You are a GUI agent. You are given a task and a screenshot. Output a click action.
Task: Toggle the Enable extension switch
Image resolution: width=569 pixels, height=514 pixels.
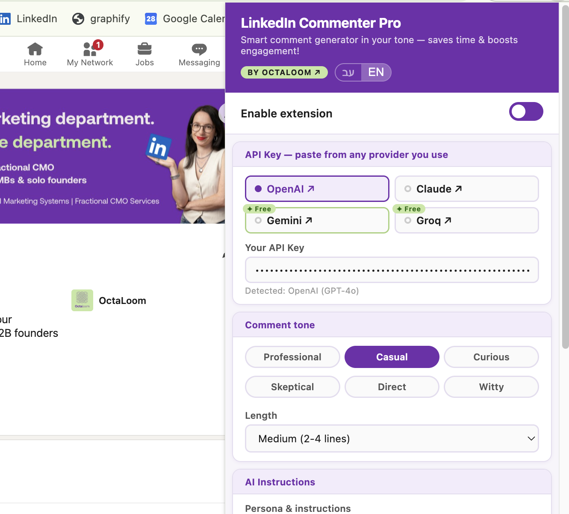pos(526,111)
